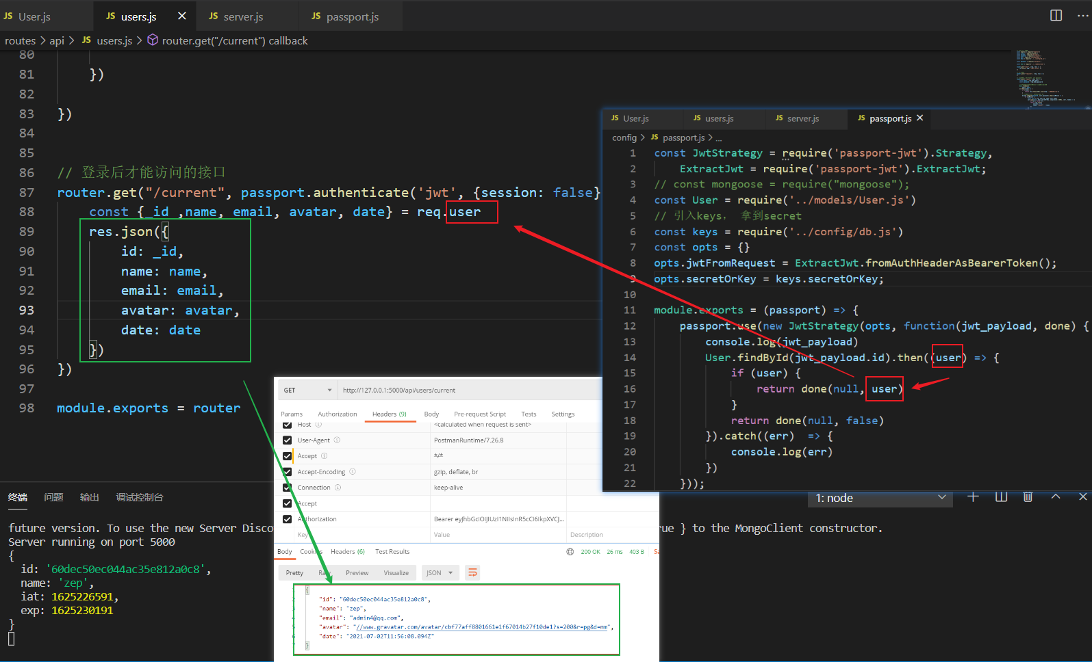
Task: Click the info icon next to User-Agent
Action: click(x=337, y=440)
